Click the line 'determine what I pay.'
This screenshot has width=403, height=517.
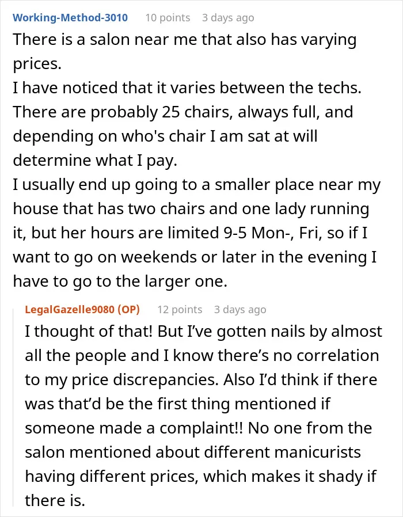[95, 161]
